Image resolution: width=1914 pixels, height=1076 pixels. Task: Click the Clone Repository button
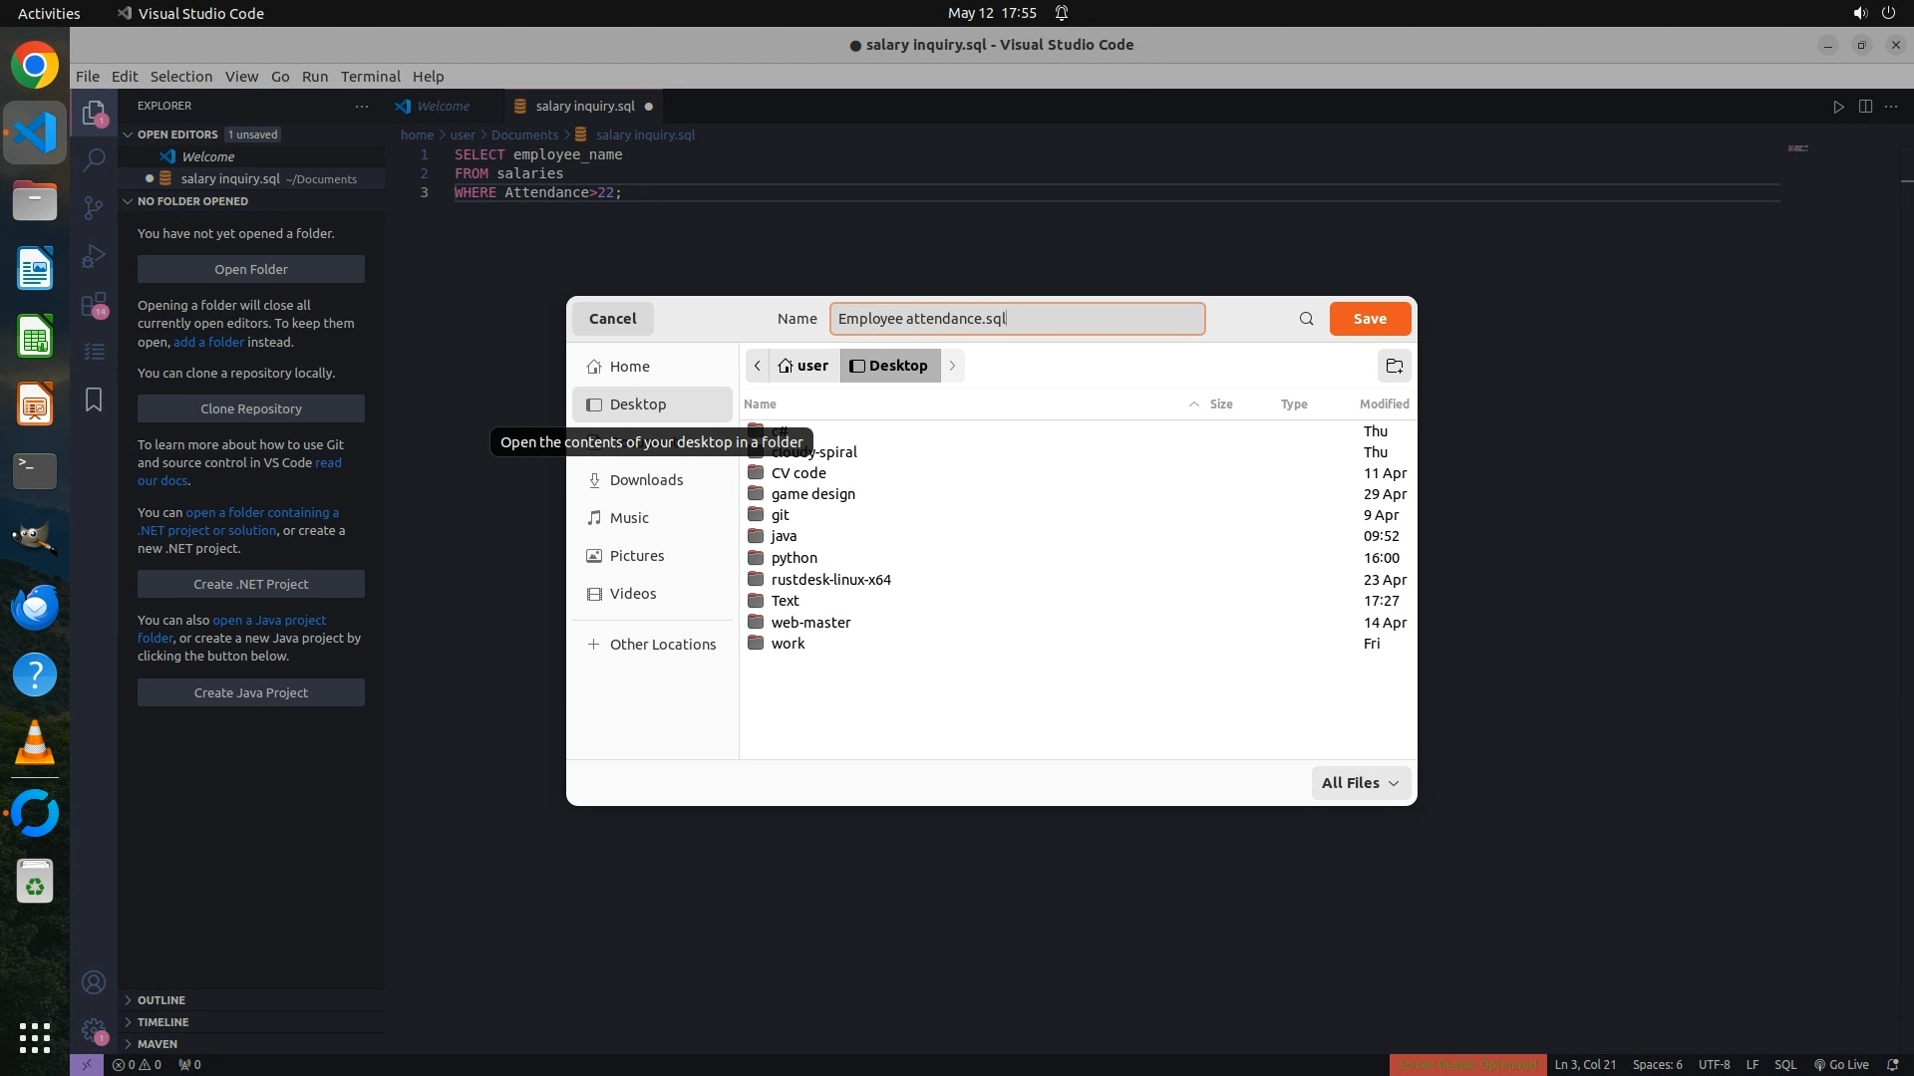coord(250,408)
